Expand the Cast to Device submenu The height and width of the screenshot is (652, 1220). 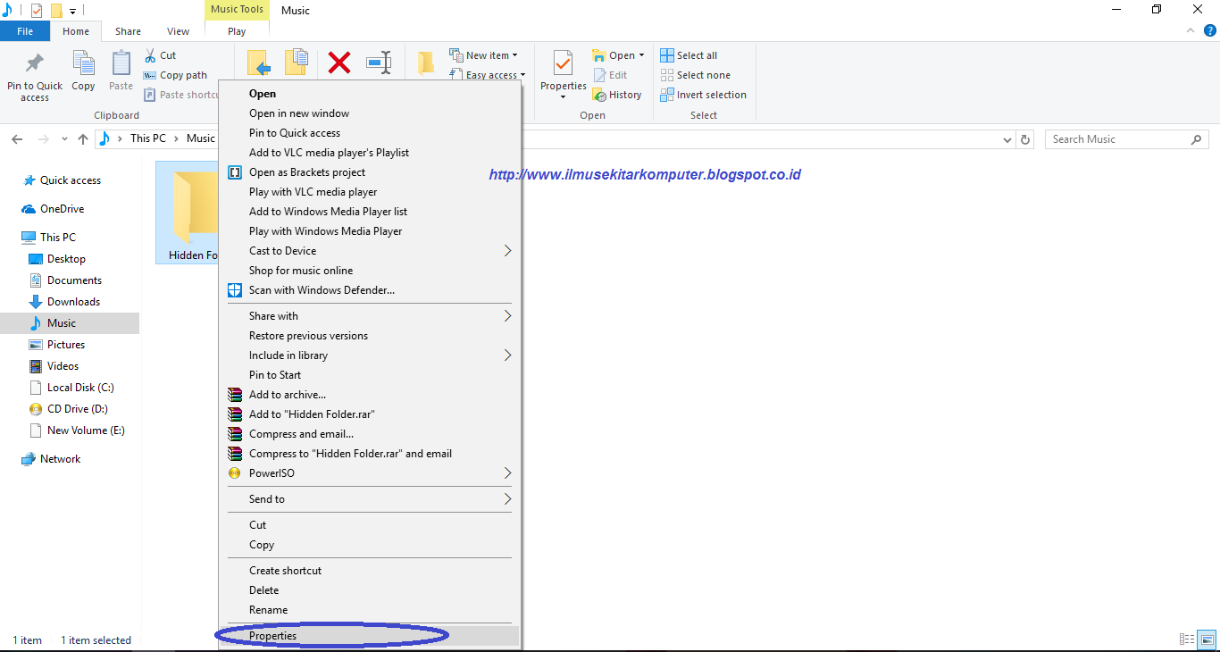tap(369, 251)
